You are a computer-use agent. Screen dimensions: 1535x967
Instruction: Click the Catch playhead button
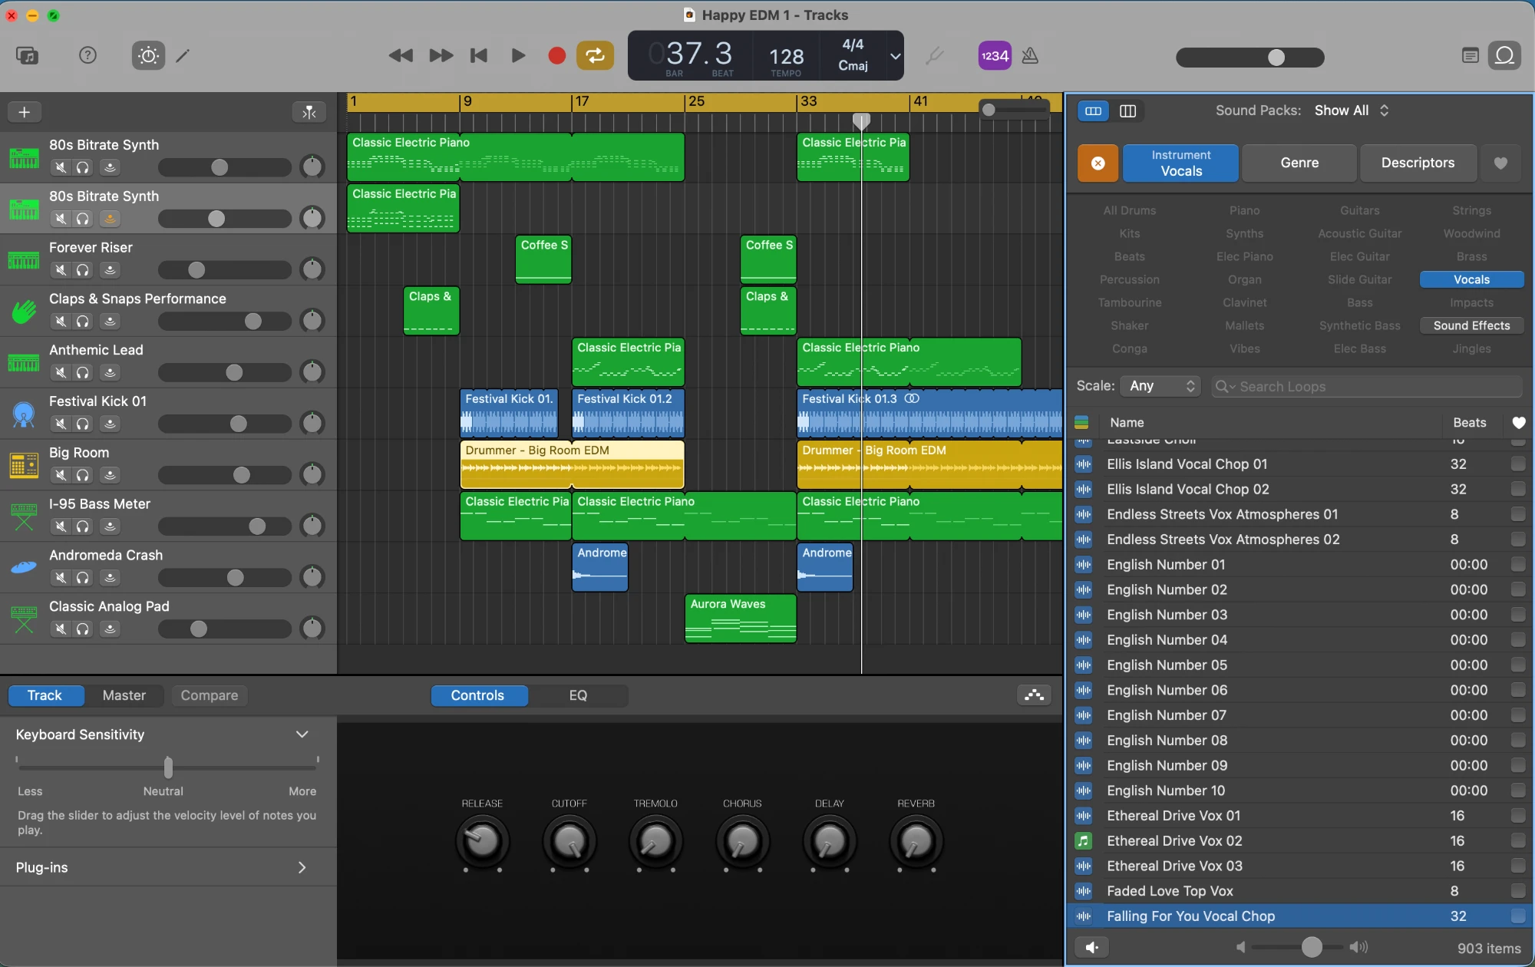click(x=309, y=112)
